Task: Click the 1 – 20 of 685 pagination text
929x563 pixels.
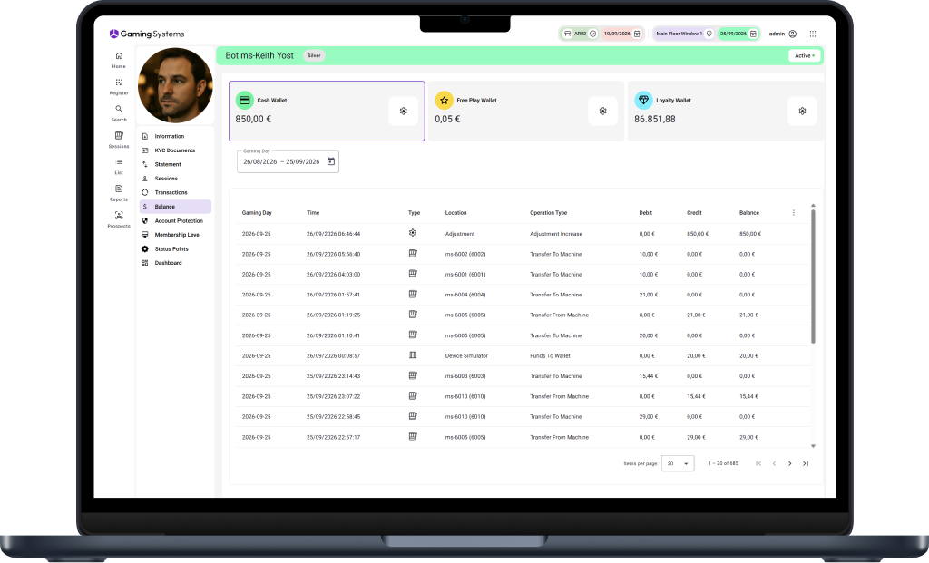Action: (x=723, y=463)
